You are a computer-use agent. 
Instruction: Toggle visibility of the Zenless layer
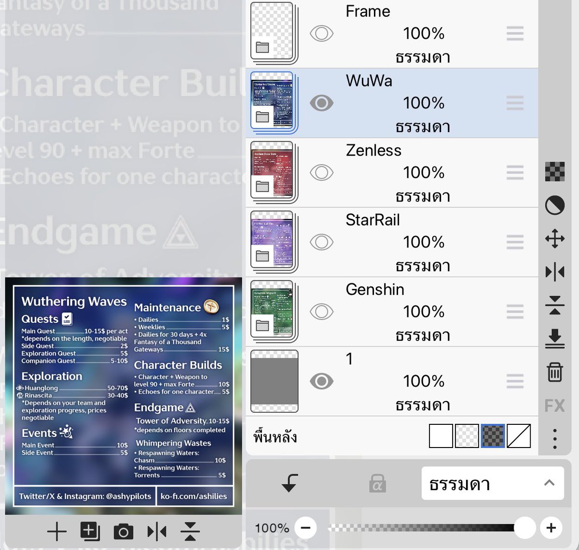[321, 173]
